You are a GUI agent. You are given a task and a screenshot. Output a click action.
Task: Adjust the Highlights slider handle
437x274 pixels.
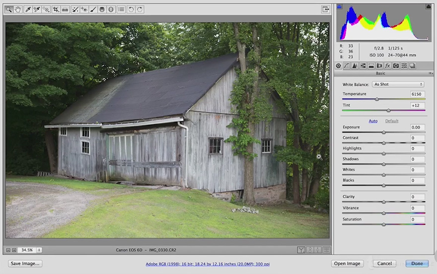pyautogui.click(x=384, y=153)
